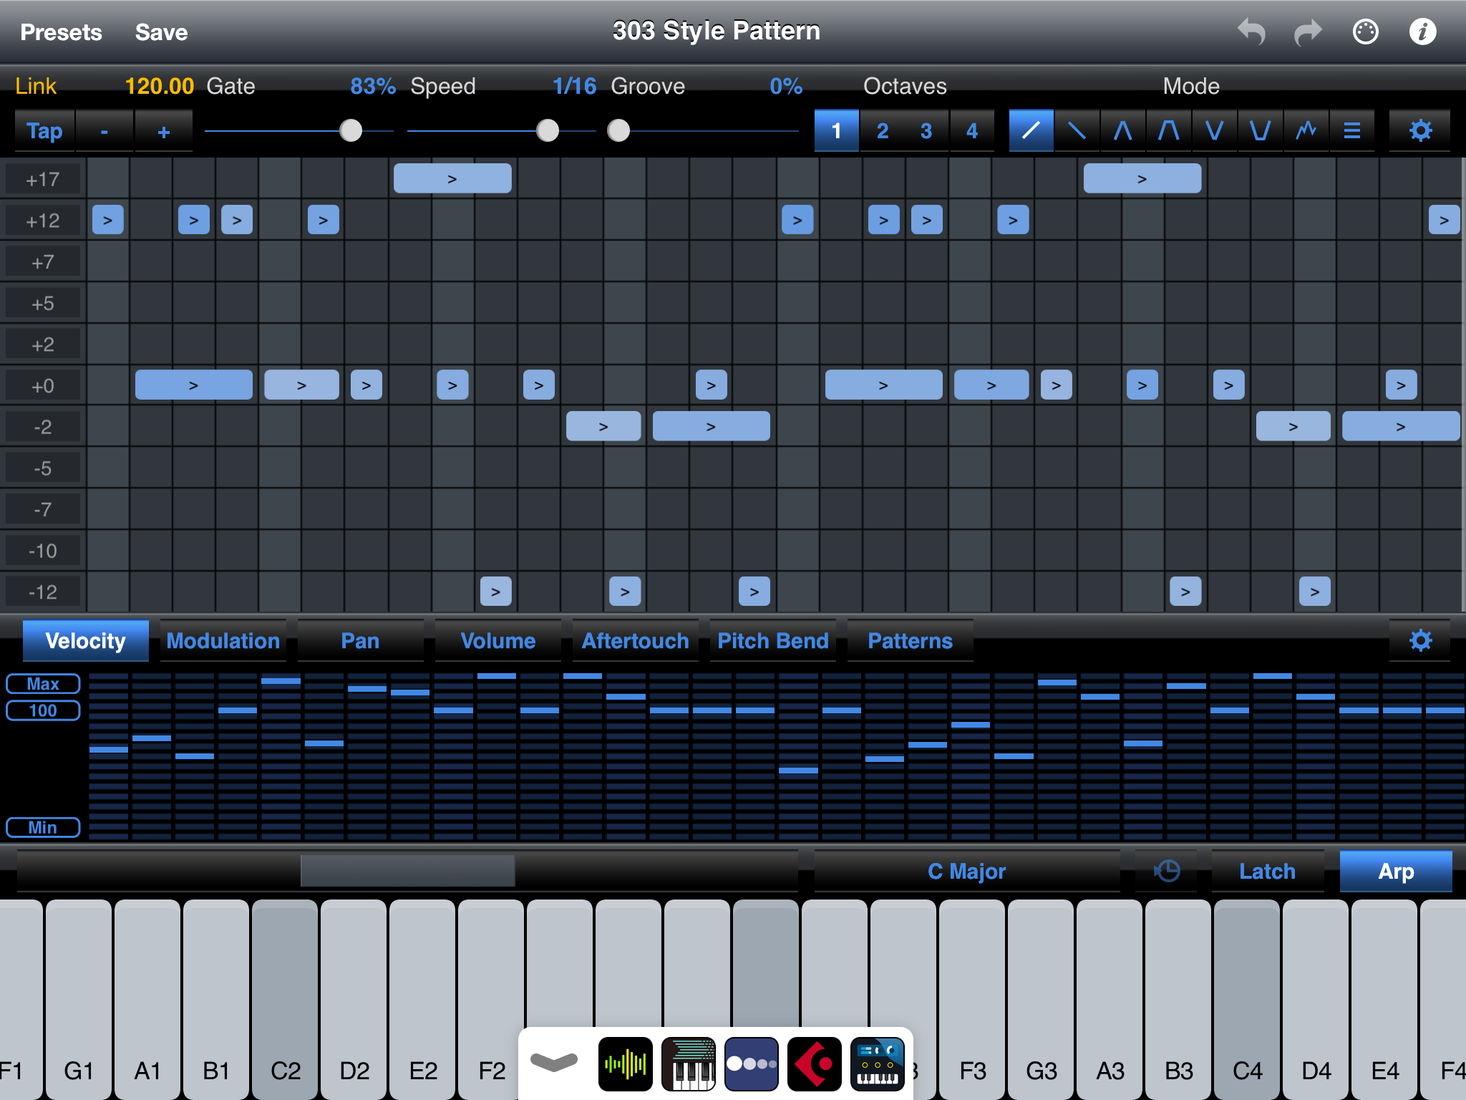Toggle Link sync
The width and height of the screenshot is (1466, 1100).
[x=36, y=86]
